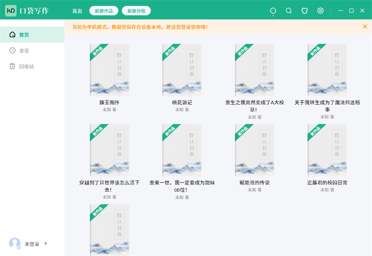The height and width of the screenshot is (256, 372).
Task: Open the search magnifier icon
Action: point(289,11)
